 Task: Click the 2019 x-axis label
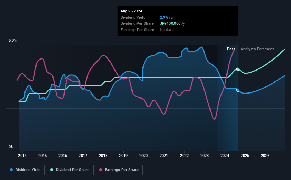(123, 156)
